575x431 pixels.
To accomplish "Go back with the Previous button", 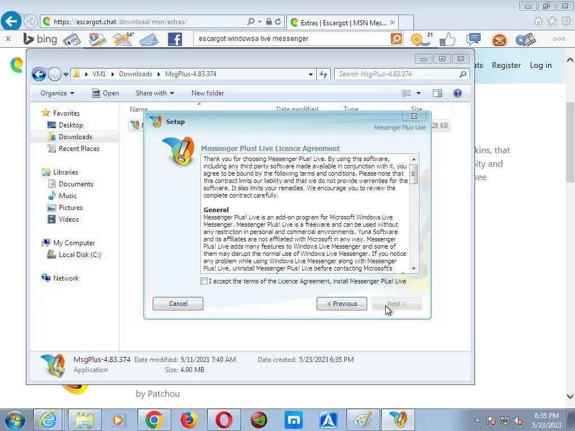I will [x=342, y=304].
